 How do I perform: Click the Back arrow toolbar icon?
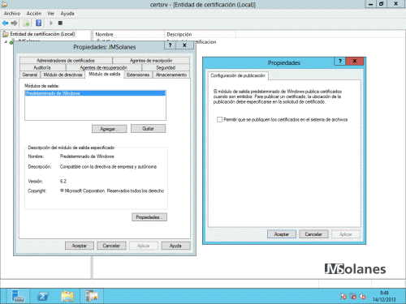(5, 24)
